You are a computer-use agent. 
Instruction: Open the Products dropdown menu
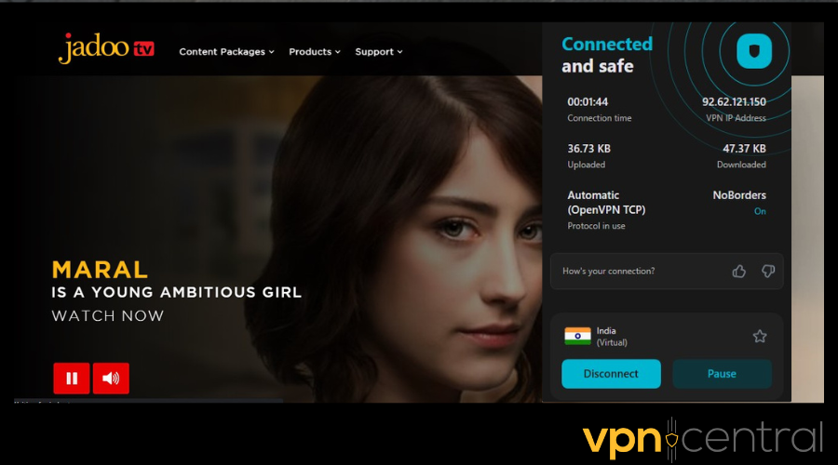click(315, 52)
